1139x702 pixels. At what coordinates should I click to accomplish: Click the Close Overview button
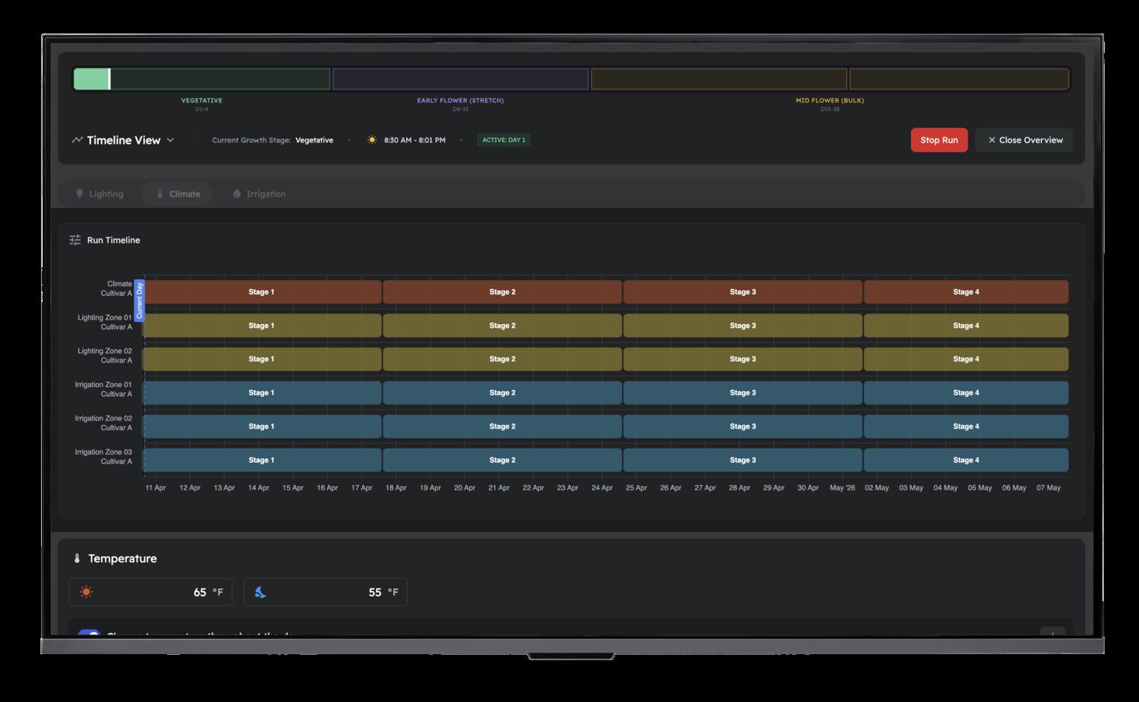pos(1024,140)
